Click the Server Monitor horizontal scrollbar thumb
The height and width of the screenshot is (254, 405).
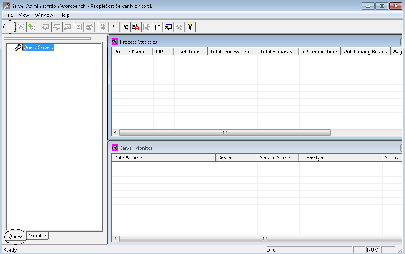[261, 239]
